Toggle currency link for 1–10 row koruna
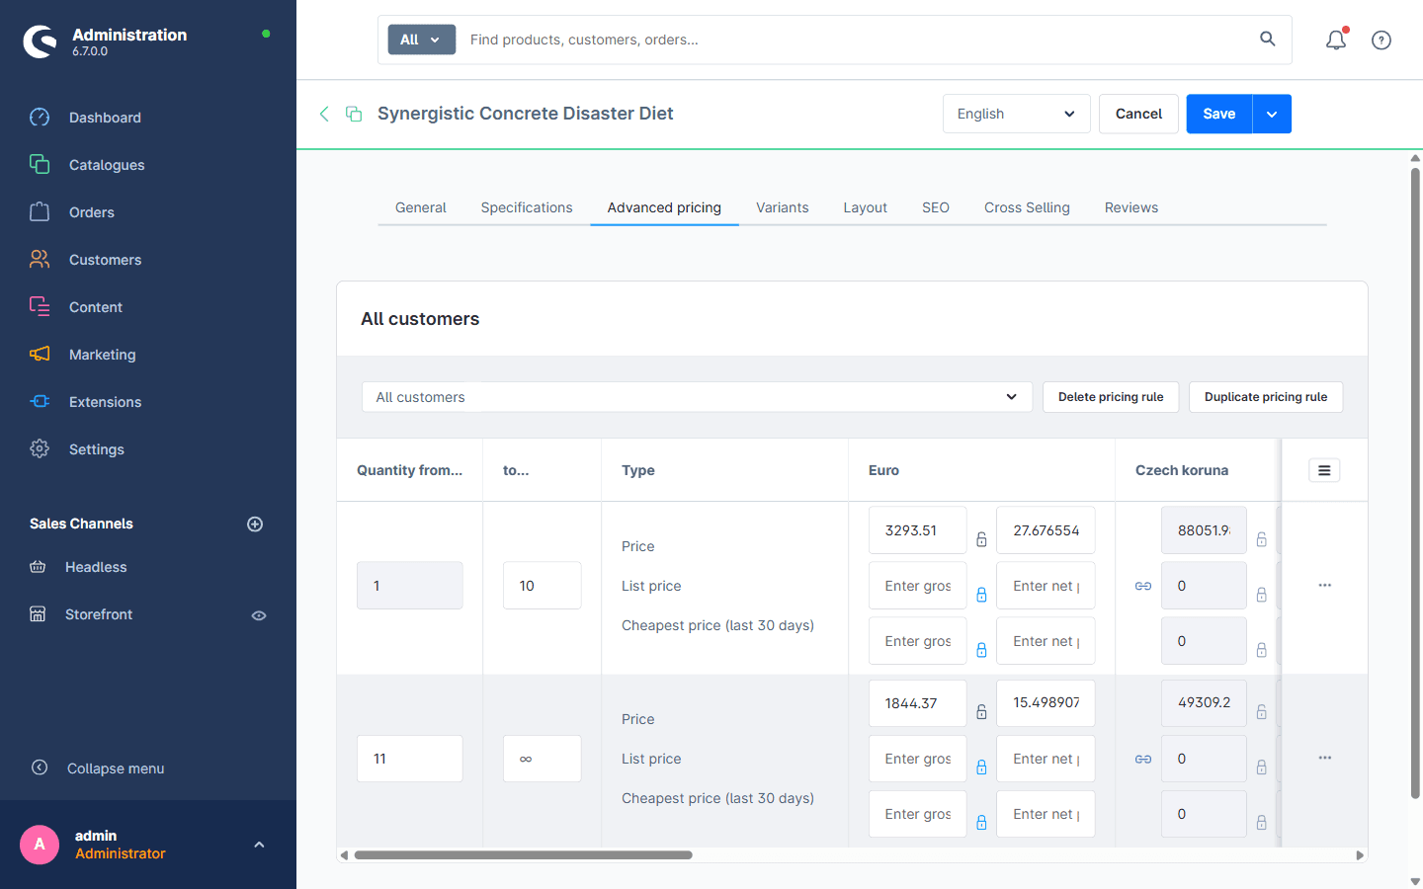Screen dimensions: 1423x889 (x=1143, y=586)
